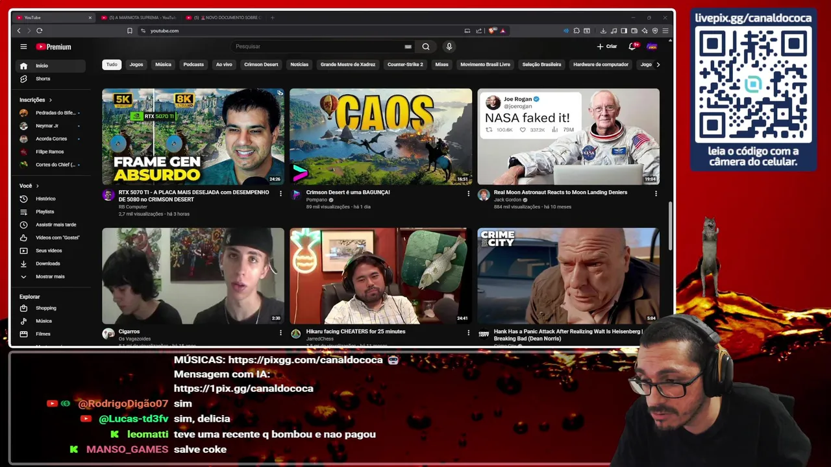Open Histórico in sidebar

pyautogui.click(x=50, y=198)
